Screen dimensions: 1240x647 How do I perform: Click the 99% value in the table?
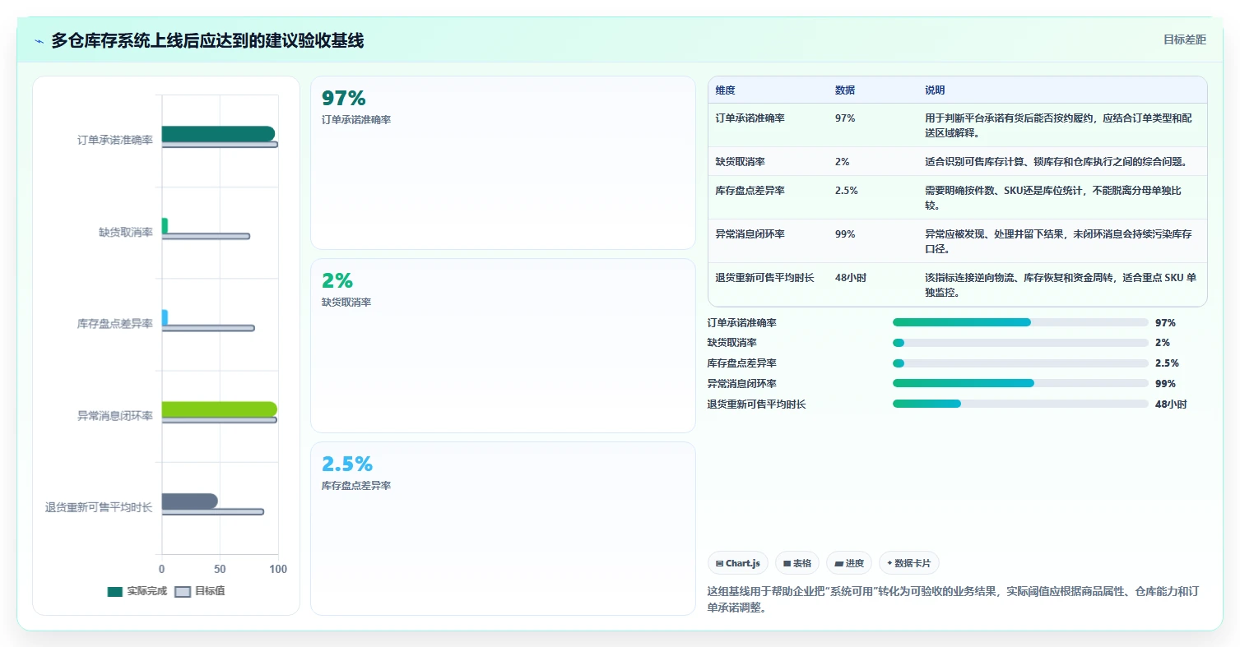[844, 234]
